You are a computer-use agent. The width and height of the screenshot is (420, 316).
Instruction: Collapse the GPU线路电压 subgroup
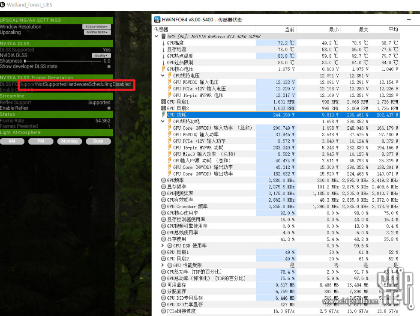[162, 75]
